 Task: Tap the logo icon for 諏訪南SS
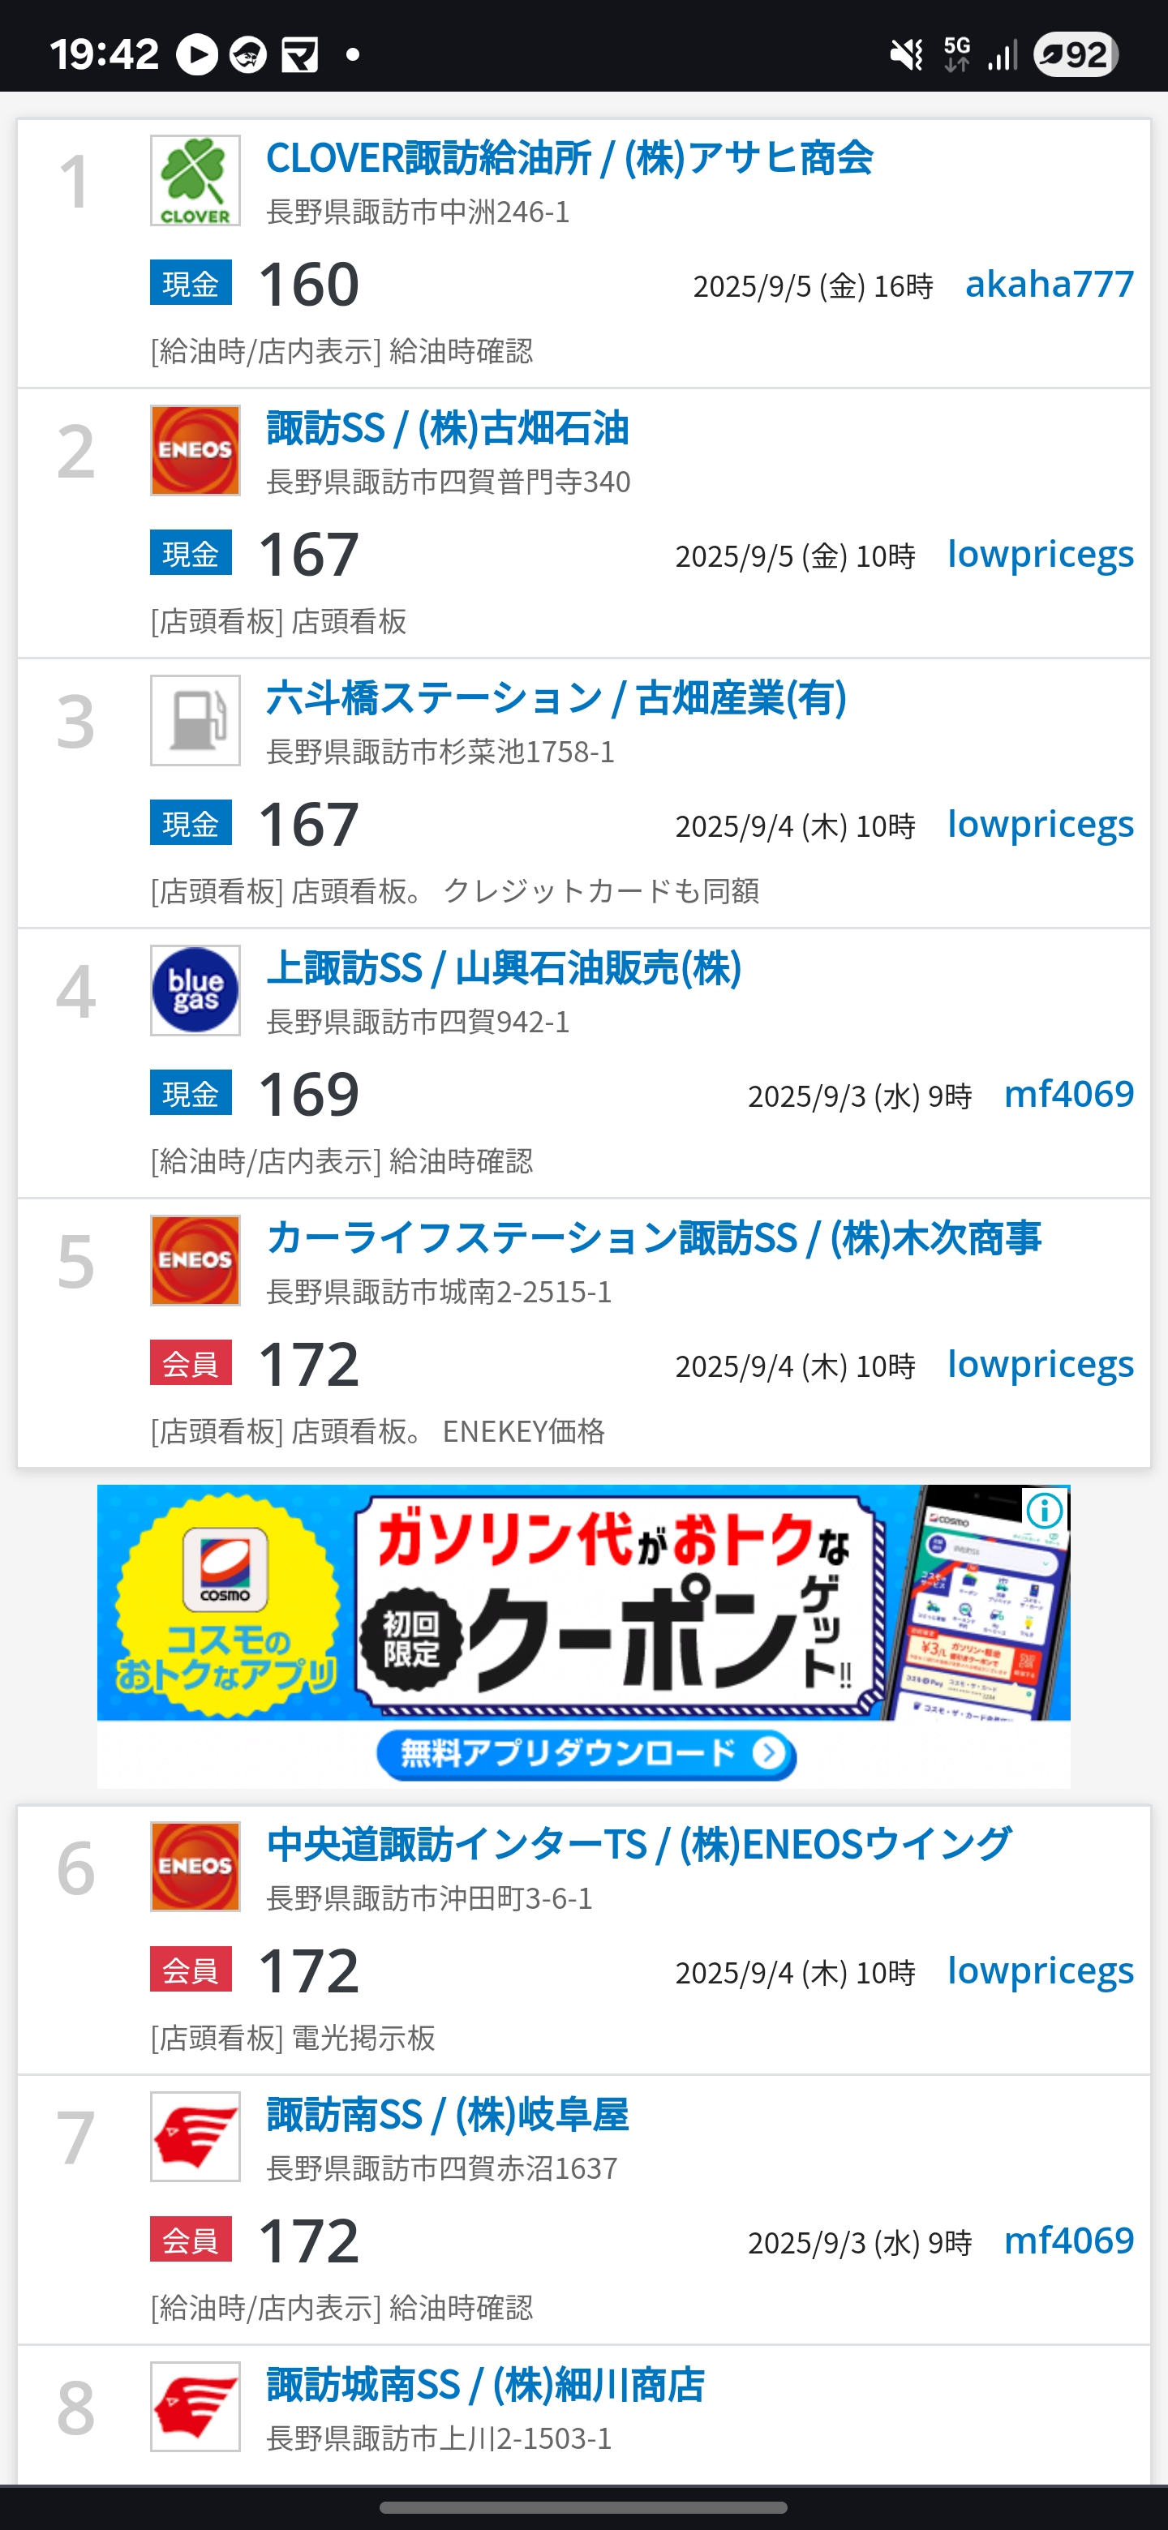coord(195,2138)
